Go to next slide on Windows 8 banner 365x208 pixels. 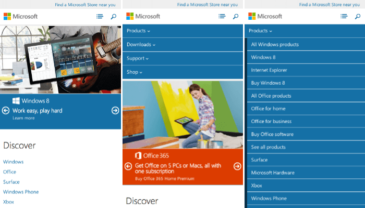115,110
